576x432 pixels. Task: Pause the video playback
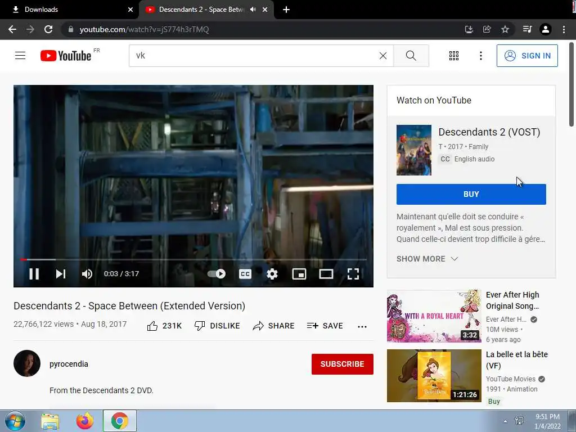coord(34,274)
